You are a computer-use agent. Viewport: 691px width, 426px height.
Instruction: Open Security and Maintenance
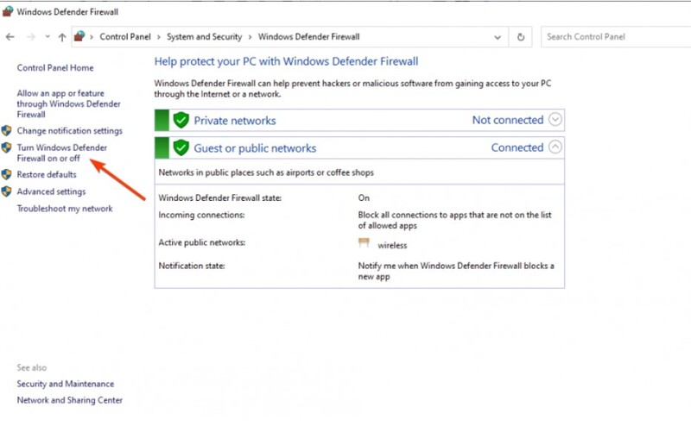[66, 384]
